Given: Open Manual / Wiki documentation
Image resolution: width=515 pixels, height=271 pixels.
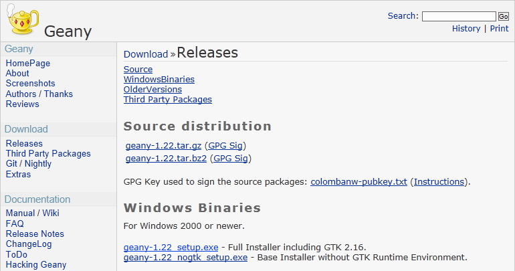Looking at the screenshot, I should [x=32, y=213].
